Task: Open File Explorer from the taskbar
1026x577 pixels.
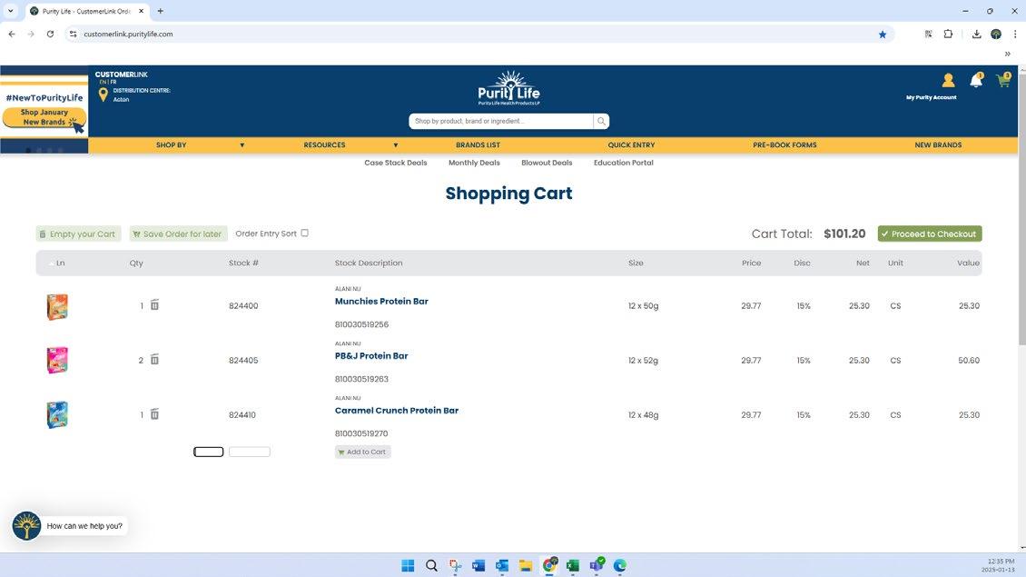Action: [526, 565]
